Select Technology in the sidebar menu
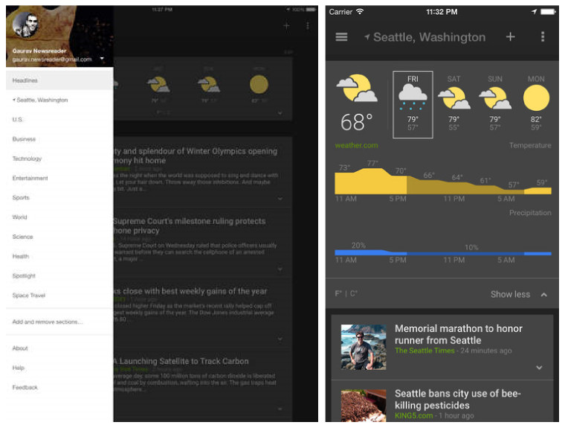 click(28, 159)
